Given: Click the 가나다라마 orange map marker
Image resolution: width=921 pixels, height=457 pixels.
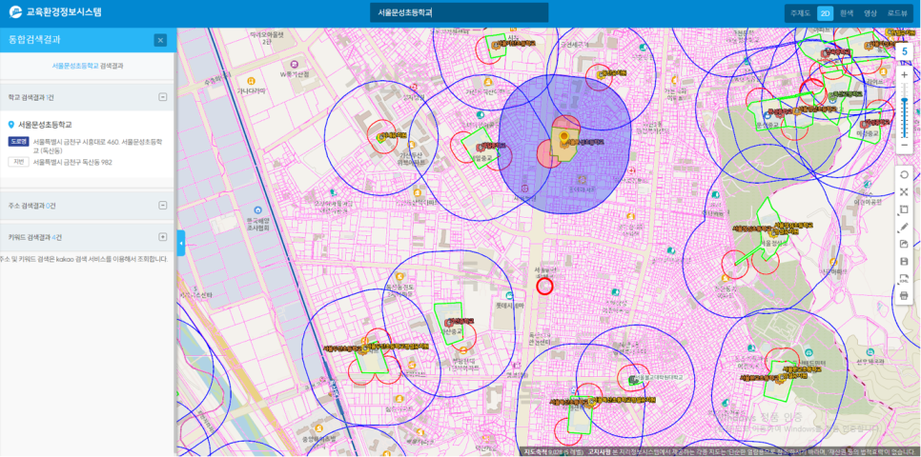Looking at the screenshot, I should 252,80.
